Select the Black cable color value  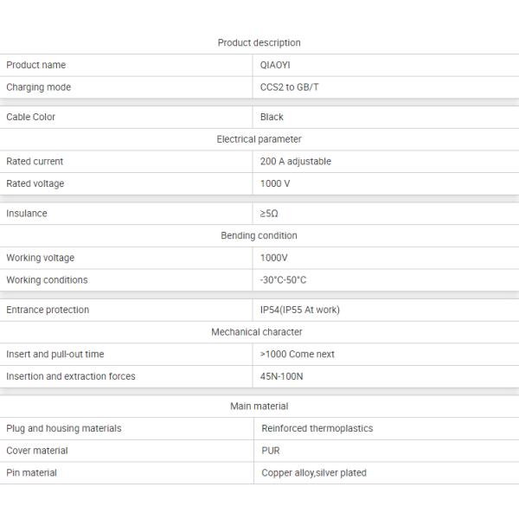(x=272, y=117)
